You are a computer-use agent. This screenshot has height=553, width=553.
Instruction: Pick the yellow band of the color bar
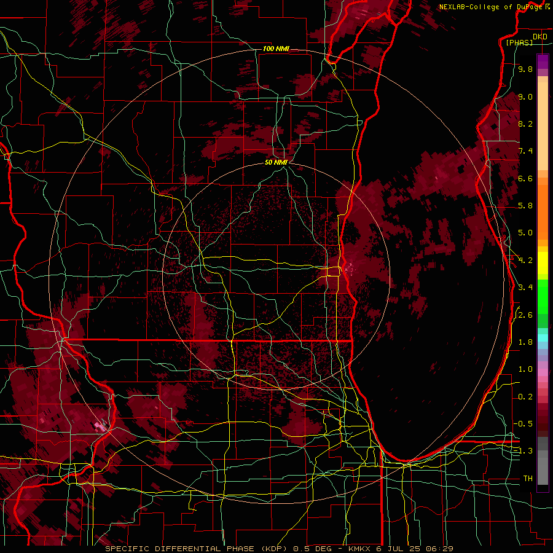543,263
